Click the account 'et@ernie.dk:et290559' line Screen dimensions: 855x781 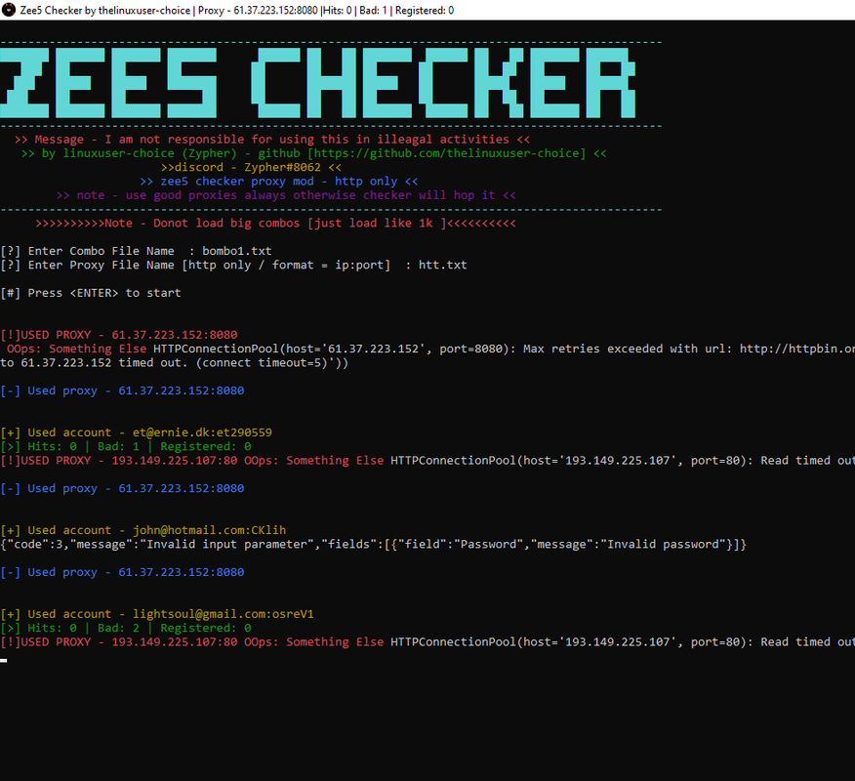137,433
